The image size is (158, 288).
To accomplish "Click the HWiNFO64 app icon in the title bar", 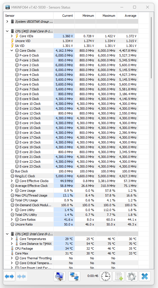I will tap(8, 7).
